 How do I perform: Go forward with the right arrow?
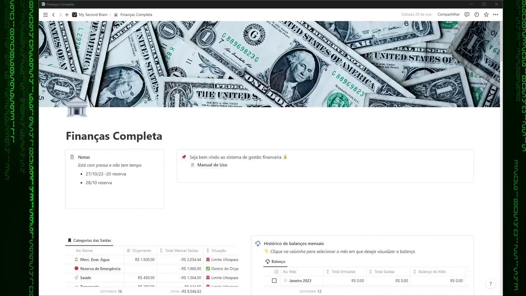pos(60,14)
